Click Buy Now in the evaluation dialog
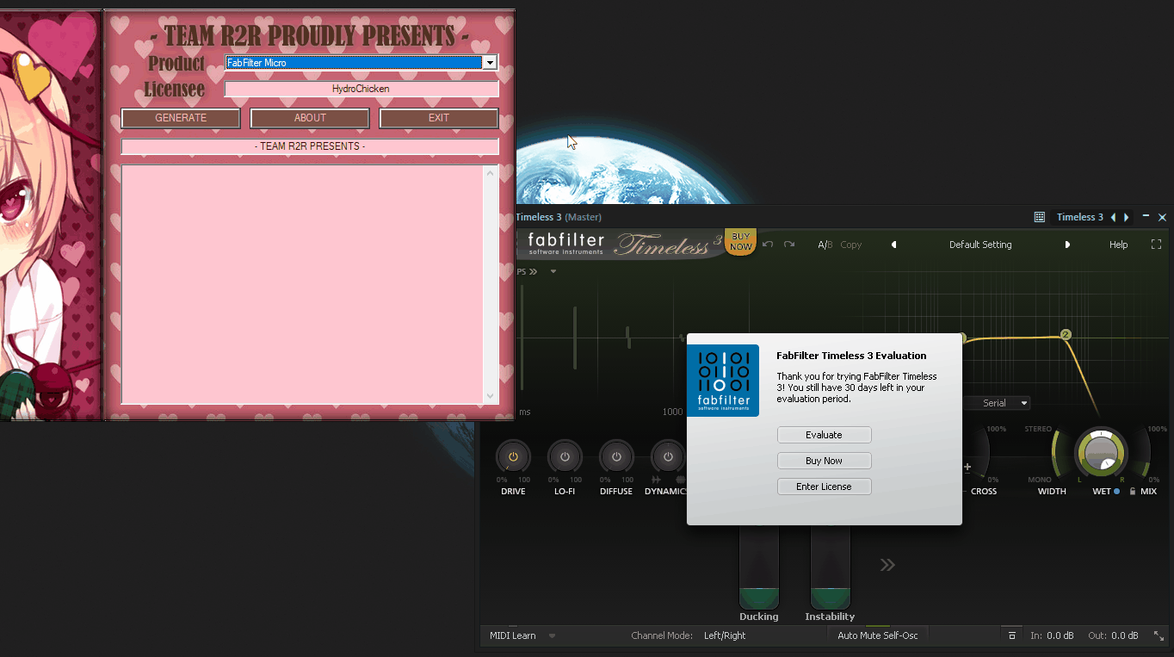The height and width of the screenshot is (657, 1174). (x=824, y=461)
